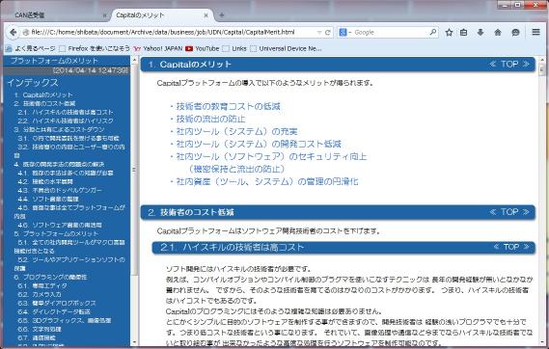
Task: Click previous-section « arrow in 1. Capitalのメリット header
Action: point(493,64)
